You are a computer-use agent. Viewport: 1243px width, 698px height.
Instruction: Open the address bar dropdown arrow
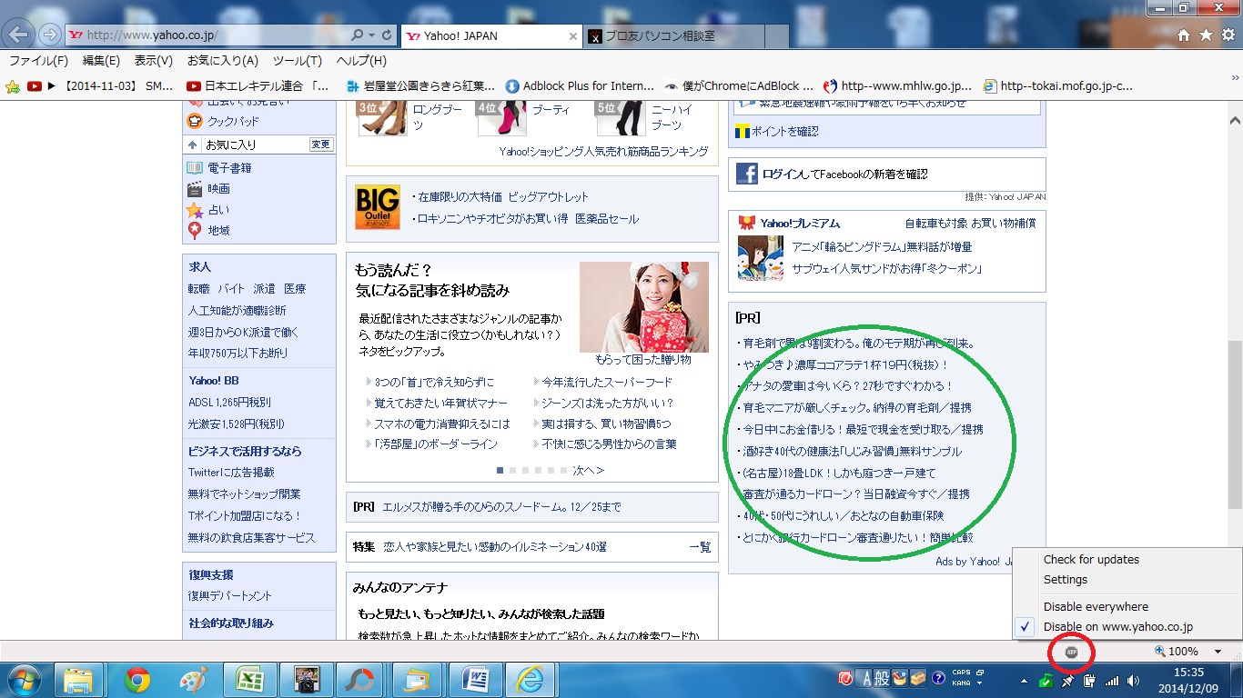coord(372,35)
